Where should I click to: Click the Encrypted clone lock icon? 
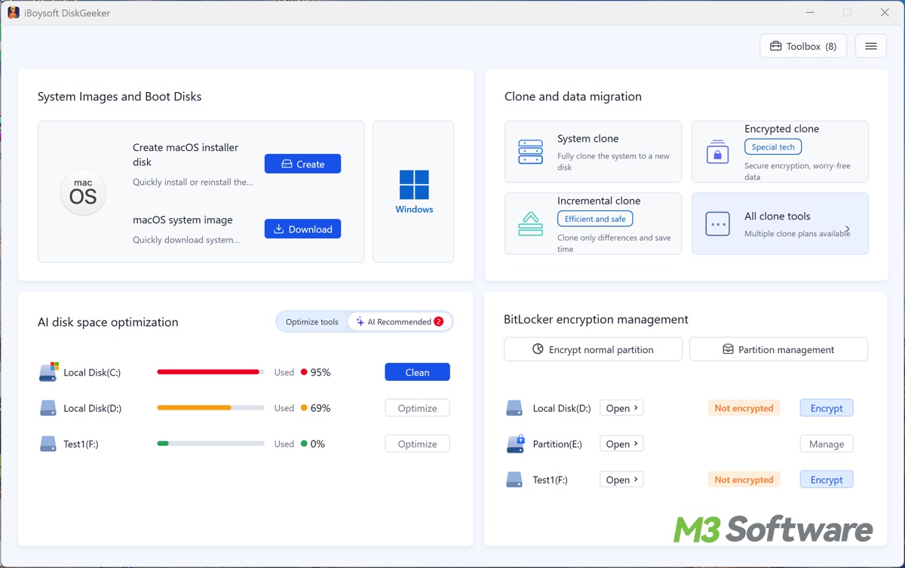pos(717,152)
